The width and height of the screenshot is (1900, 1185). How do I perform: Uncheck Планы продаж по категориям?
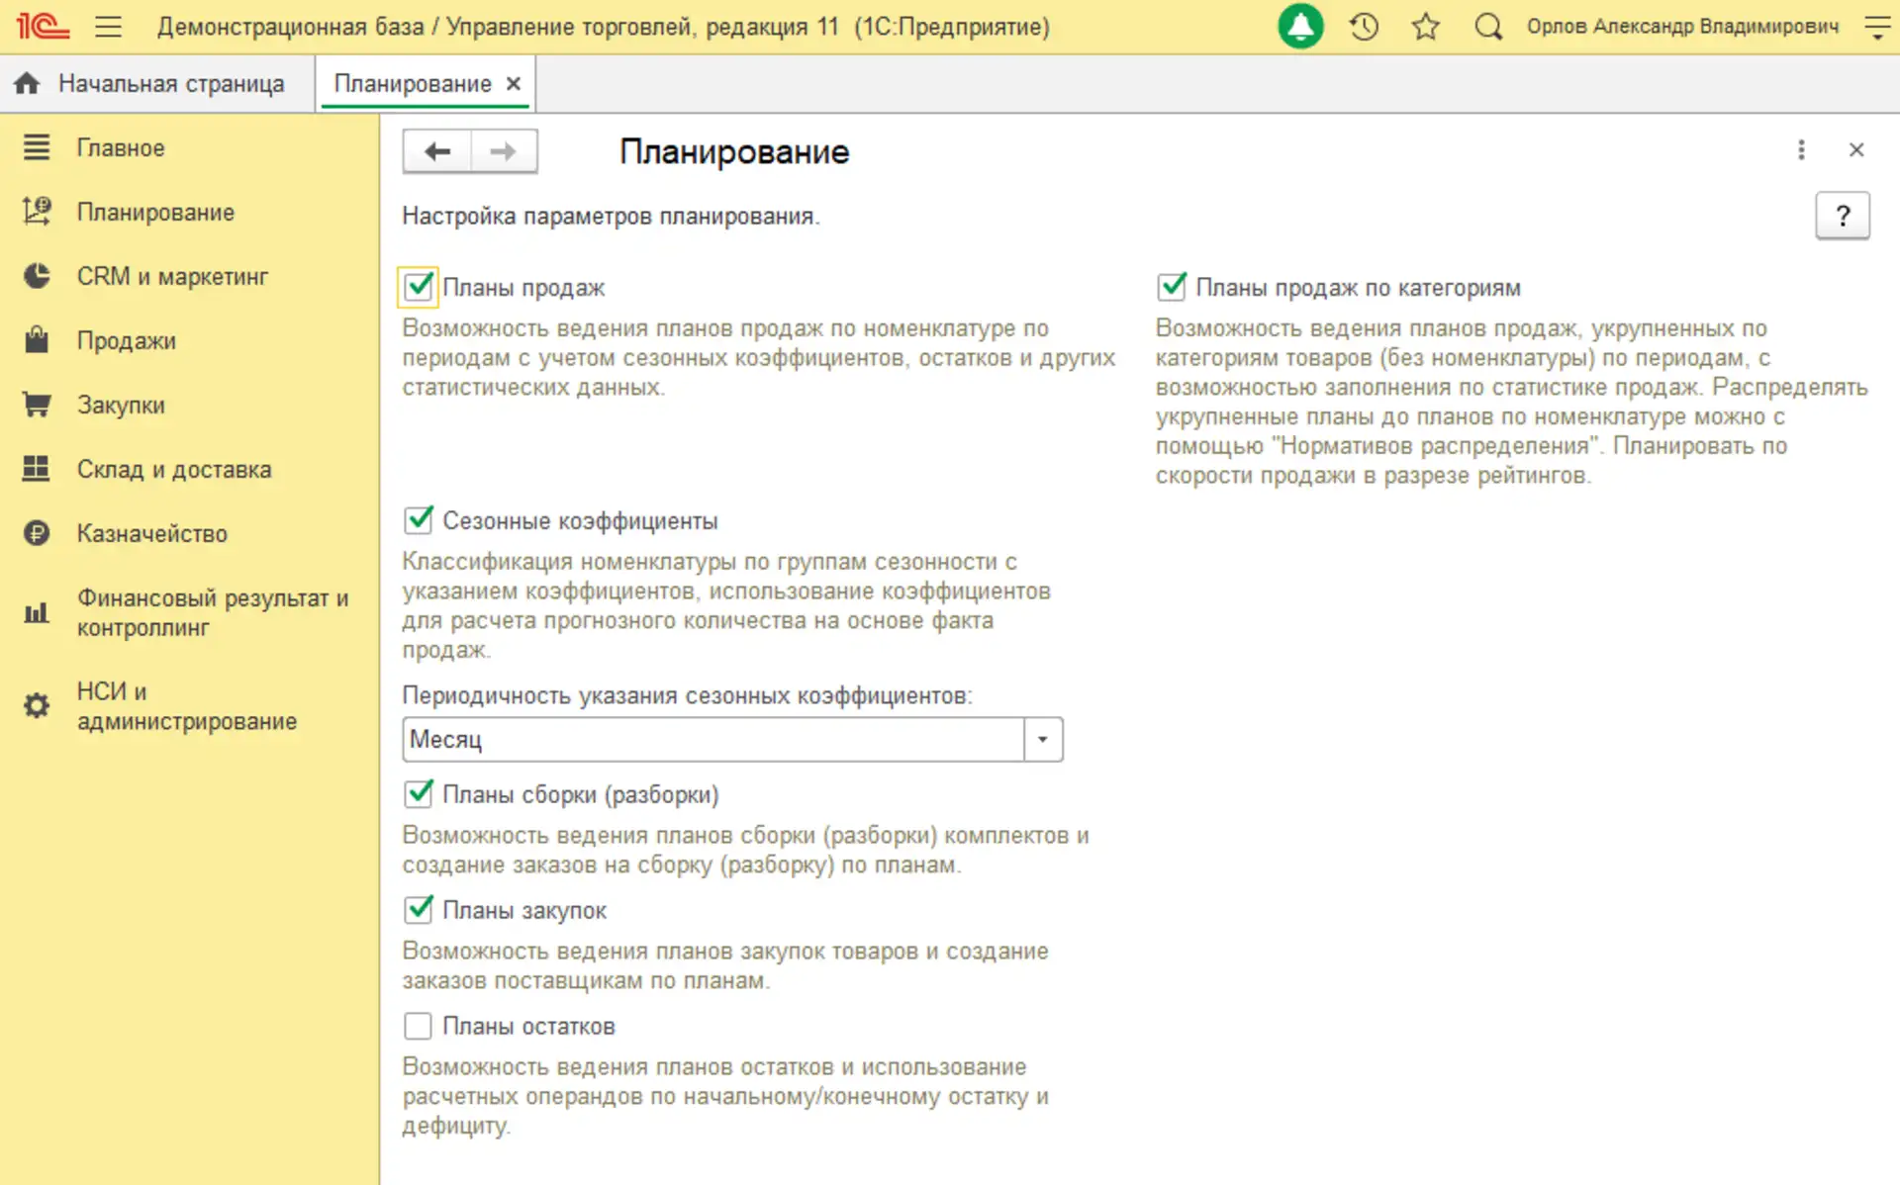pos(1172,287)
